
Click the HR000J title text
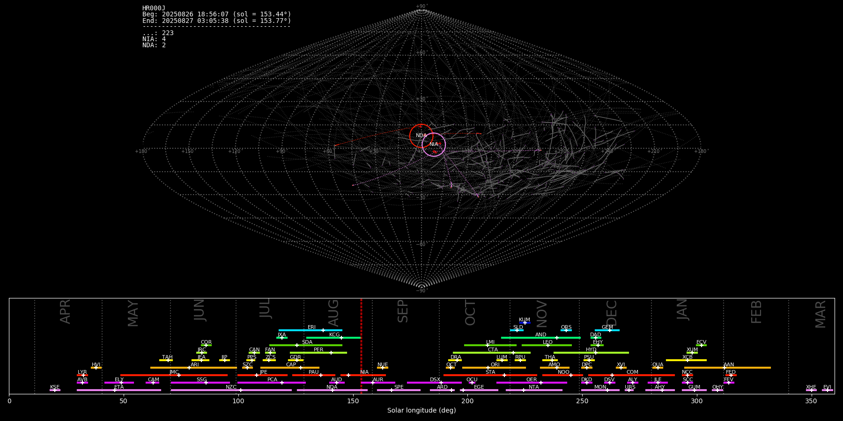tap(154, 8)
